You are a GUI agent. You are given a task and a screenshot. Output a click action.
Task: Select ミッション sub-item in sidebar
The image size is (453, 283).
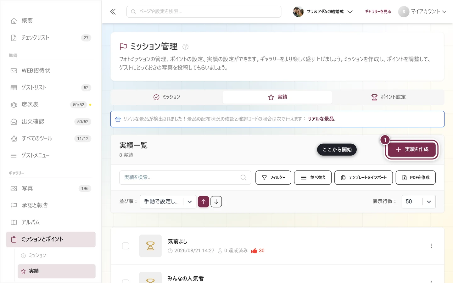tap(57, 256)
